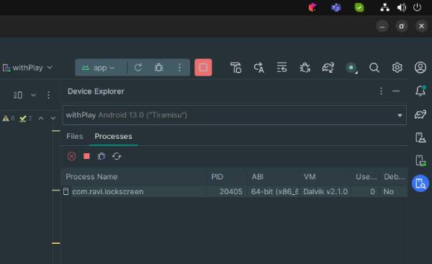Viewport: 432px width, 264px height.
Task: Select the com.ravi.lockscreen process row
Action: coord(235,191)
